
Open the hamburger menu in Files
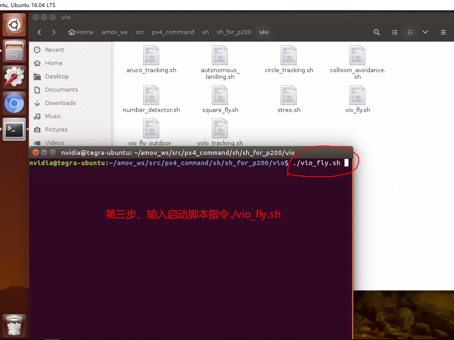[443, 32]
